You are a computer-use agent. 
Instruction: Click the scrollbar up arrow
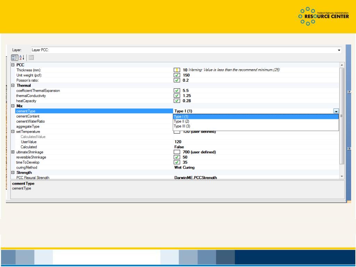[342, 65]
